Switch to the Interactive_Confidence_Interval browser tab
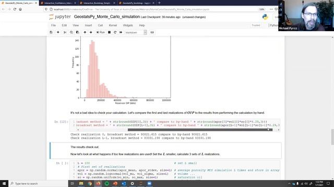The image size is (334, 187). pyautogui.click(x=58, y=3)
